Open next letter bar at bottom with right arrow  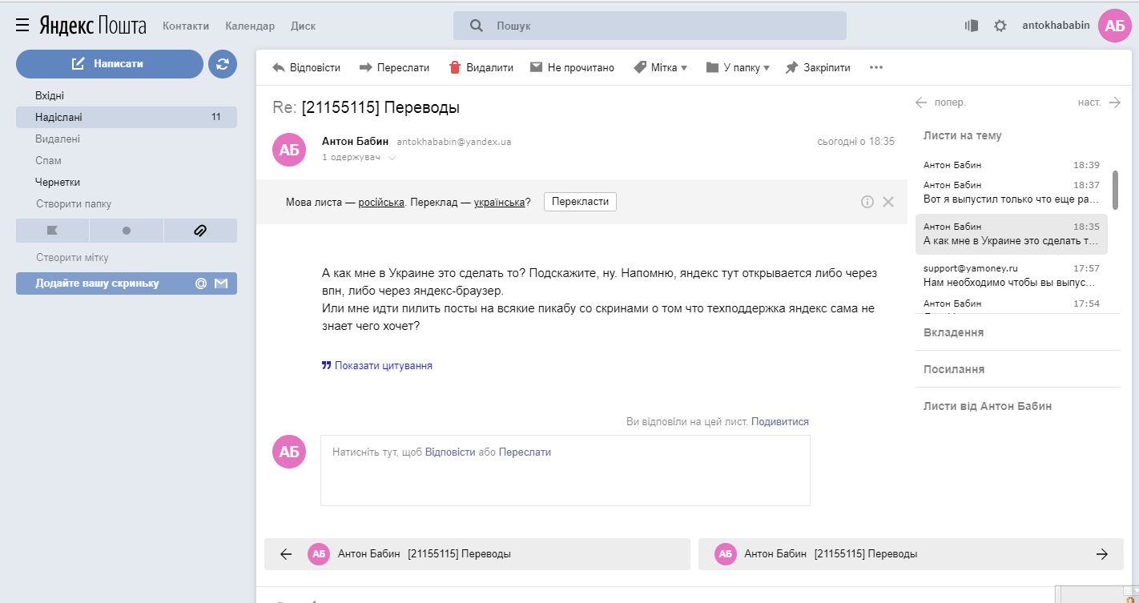coord(911,553)
